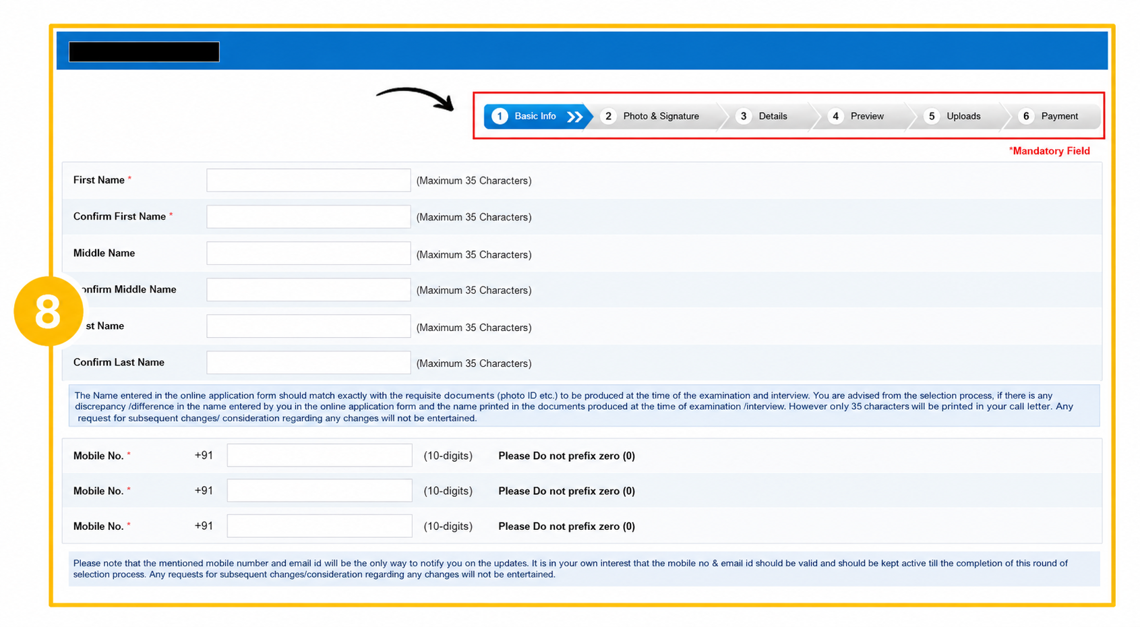The width and height of the screenshot is (1140, 627).
Task: Select the Middle Name input box
Action: click(x=308, y=253)
